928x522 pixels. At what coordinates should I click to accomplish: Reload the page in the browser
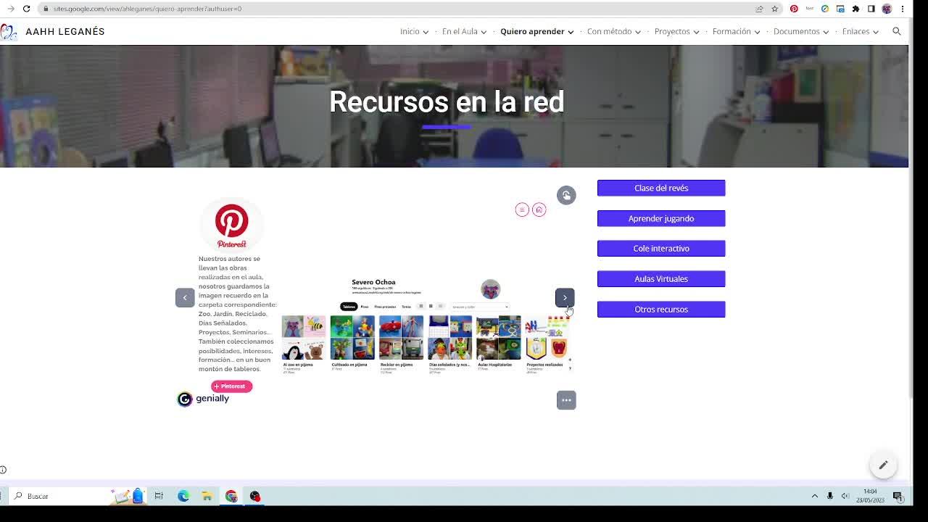pos(26,9)
